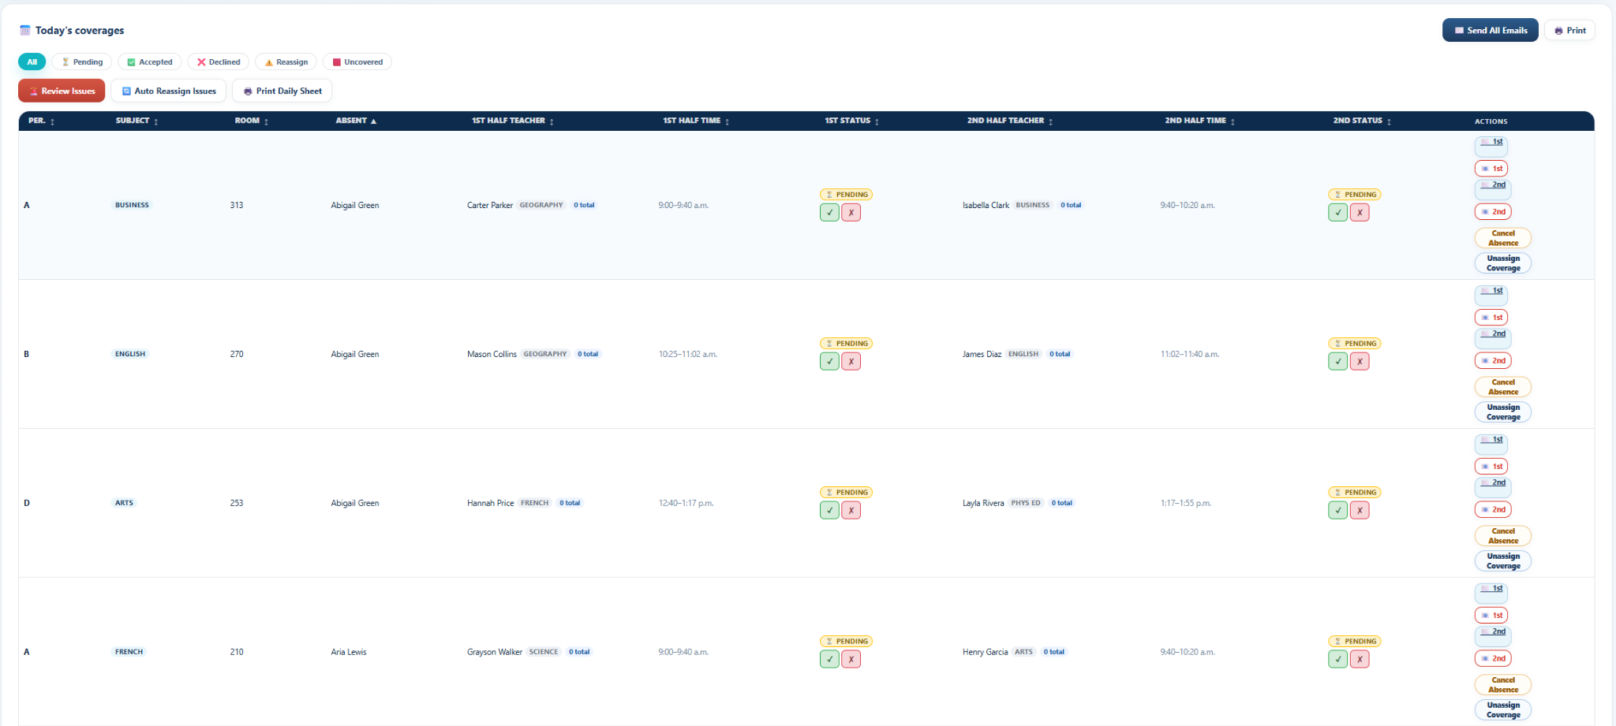Decline Mason Collins' 1st half coverage
Screen dimensions: 1616x726
(x=851, y=362)
